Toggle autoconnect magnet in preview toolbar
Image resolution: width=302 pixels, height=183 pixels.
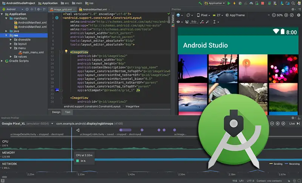(x=187, y=22)
